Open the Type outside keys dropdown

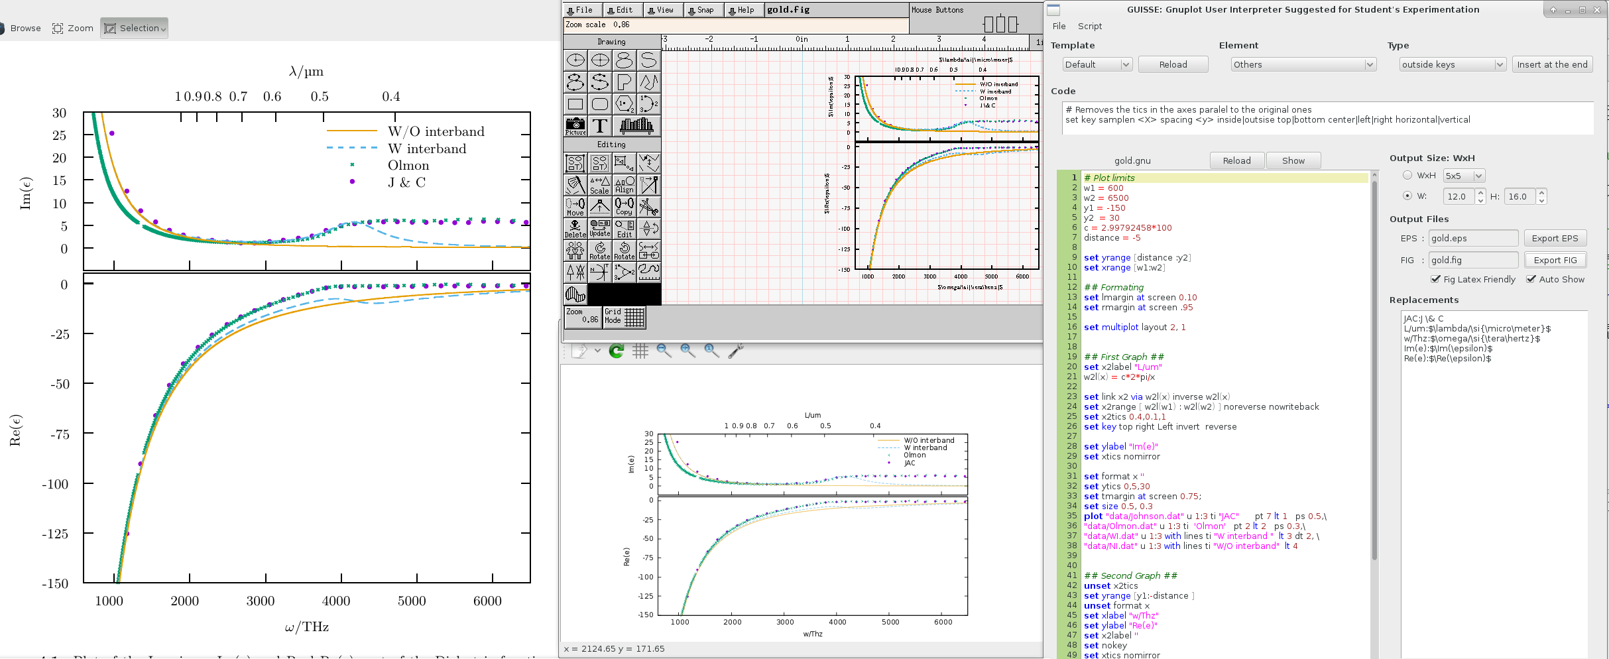1453,64
